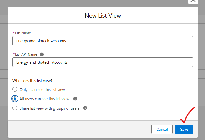Select All users can see this list view radio

[15, 99]
